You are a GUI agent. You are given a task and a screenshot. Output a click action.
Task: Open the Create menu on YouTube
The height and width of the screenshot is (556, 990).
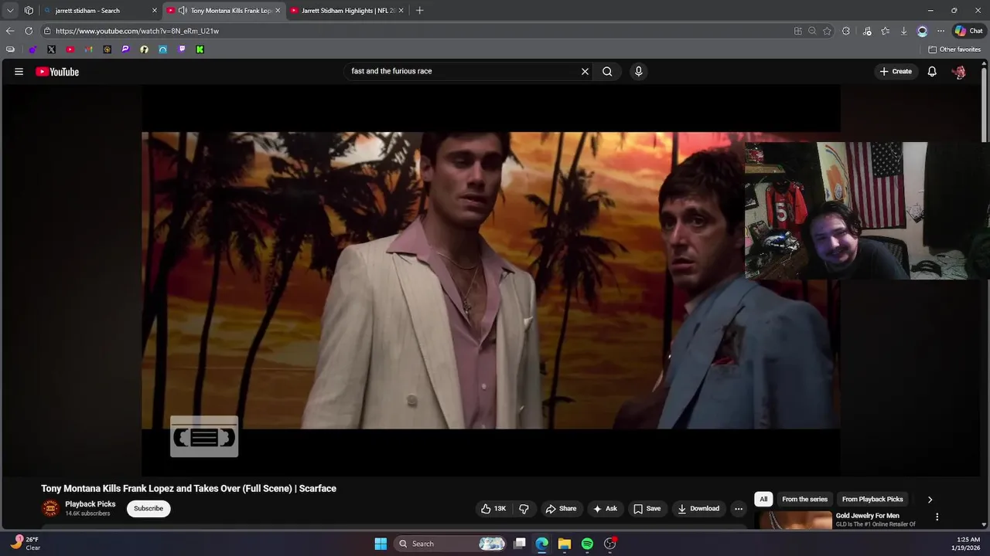895,71
